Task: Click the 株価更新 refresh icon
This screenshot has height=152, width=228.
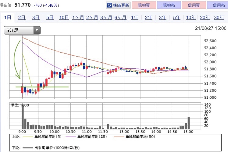Action: 109,5
